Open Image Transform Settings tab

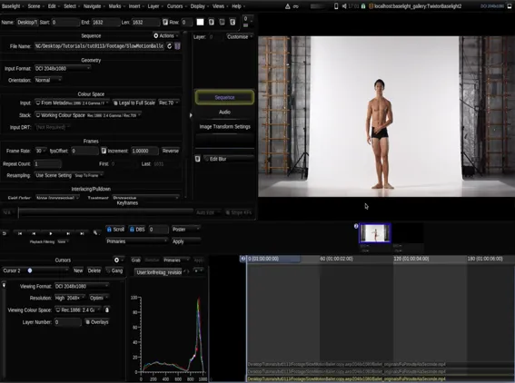click(x=224, y=127)
